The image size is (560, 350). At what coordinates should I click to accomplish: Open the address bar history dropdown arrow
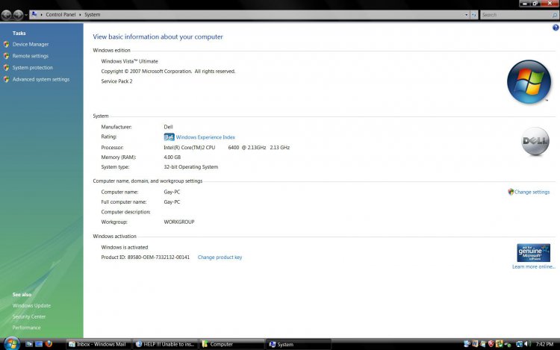tap(466, 15)
